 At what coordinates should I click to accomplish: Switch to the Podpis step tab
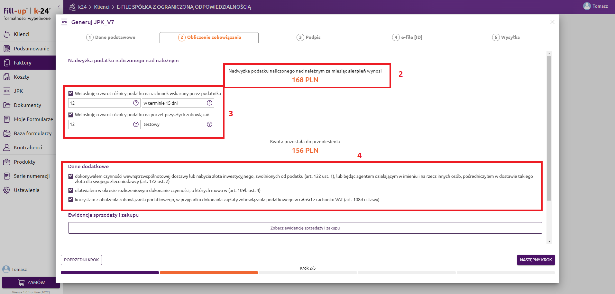tap(308, 37)
